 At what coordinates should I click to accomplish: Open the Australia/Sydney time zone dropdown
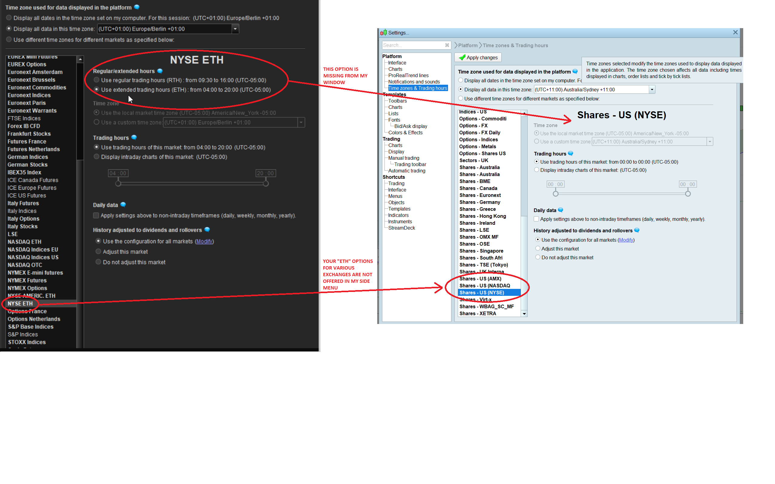tap(652, 90)
